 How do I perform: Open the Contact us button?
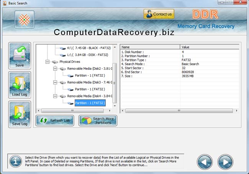[159, 14]
